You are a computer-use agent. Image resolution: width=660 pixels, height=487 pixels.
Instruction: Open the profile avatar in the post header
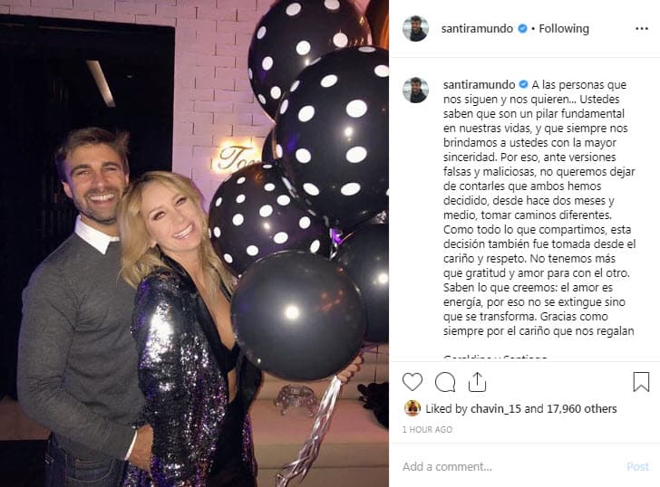click(x=415, y=29)
